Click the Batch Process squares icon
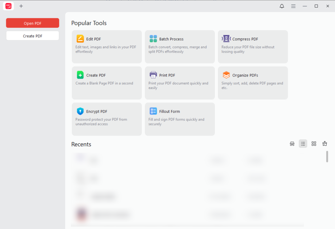Viewport: 335px width, 229px height. click(x=153, y=39)
